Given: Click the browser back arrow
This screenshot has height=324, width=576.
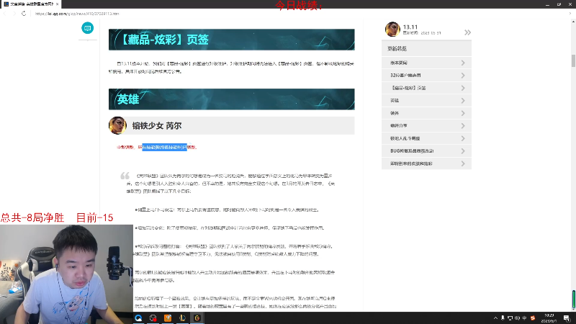Looking at the screenshot, I should (5, 14).
